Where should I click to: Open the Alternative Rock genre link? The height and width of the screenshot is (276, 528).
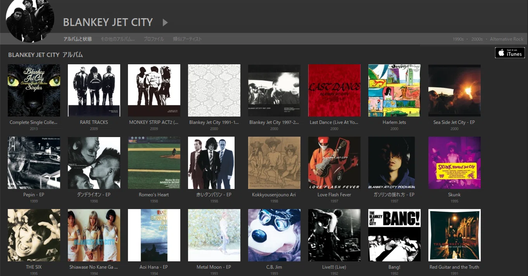[x=507, y=39]
